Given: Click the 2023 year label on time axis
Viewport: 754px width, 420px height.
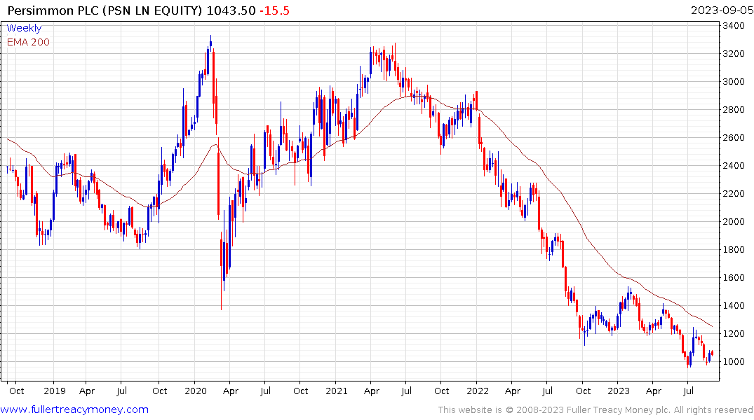Looking at the screenshot, I should [619, 391].
